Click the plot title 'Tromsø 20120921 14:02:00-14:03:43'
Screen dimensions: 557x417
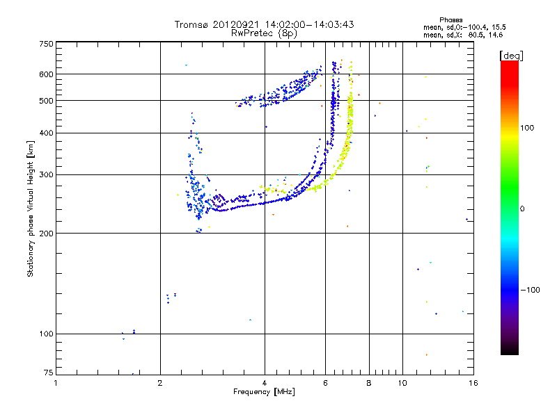click(x=264, y=24)
